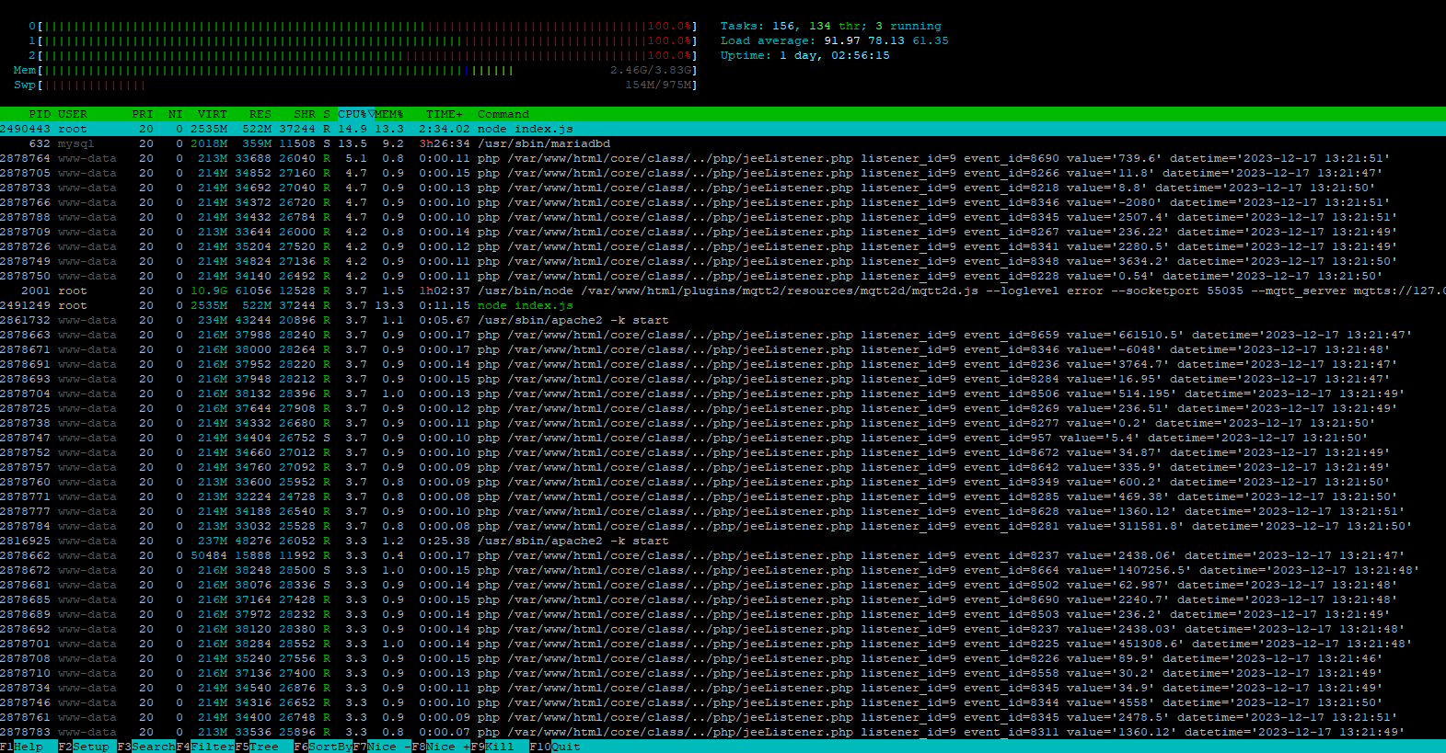Open the F2 Setup screen
Screen dimensions: 1446x753
coord(84,747)
